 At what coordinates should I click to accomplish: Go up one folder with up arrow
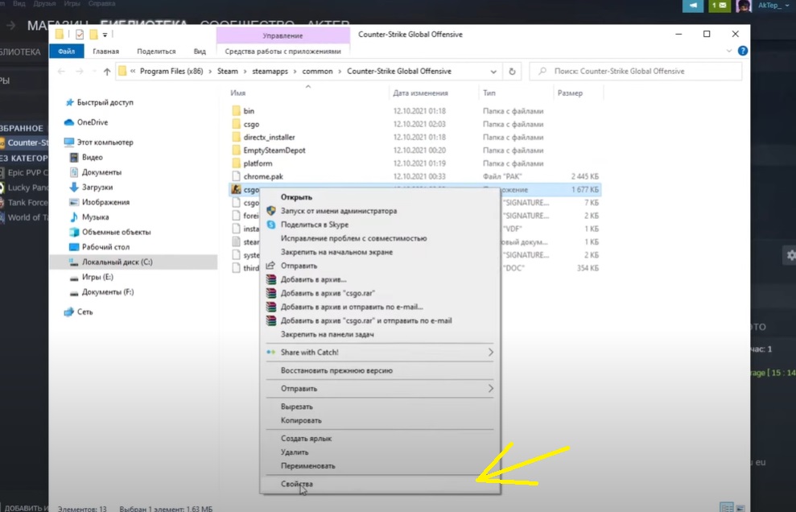tap(106, 72)
